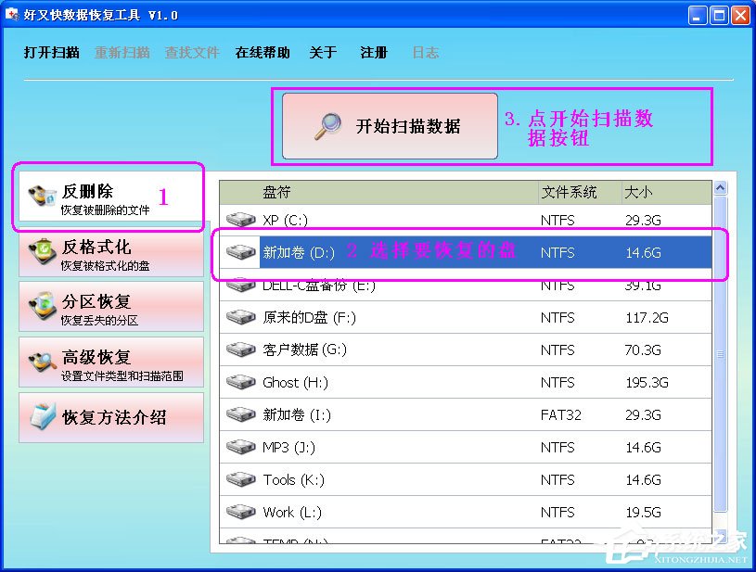This screenshot has width=756, height=572.
Task: Open the 高级恢复 advanced recovery icon
Action: click(x=43, y=362)
